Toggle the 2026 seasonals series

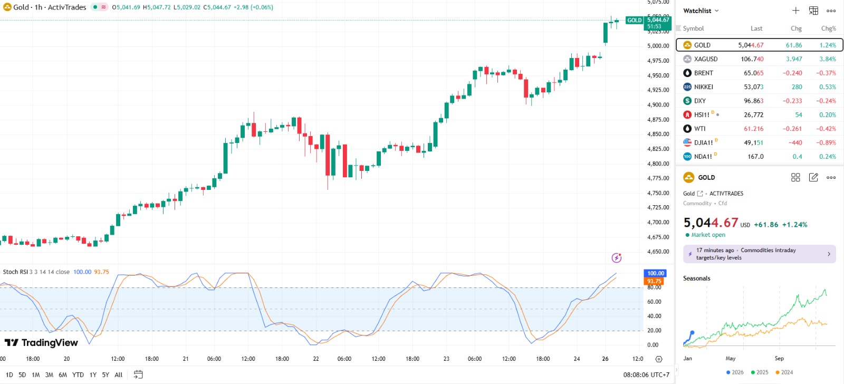(x=735, y=372)
